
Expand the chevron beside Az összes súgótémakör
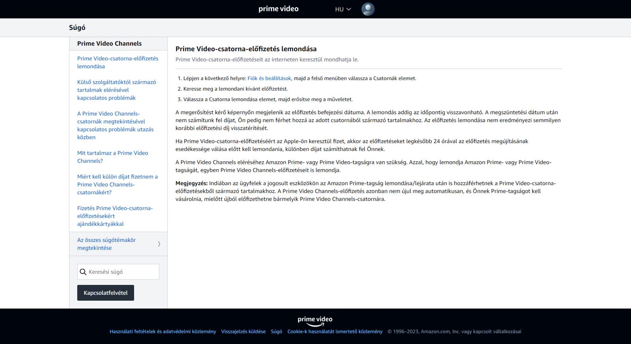(x=159, y=244)
